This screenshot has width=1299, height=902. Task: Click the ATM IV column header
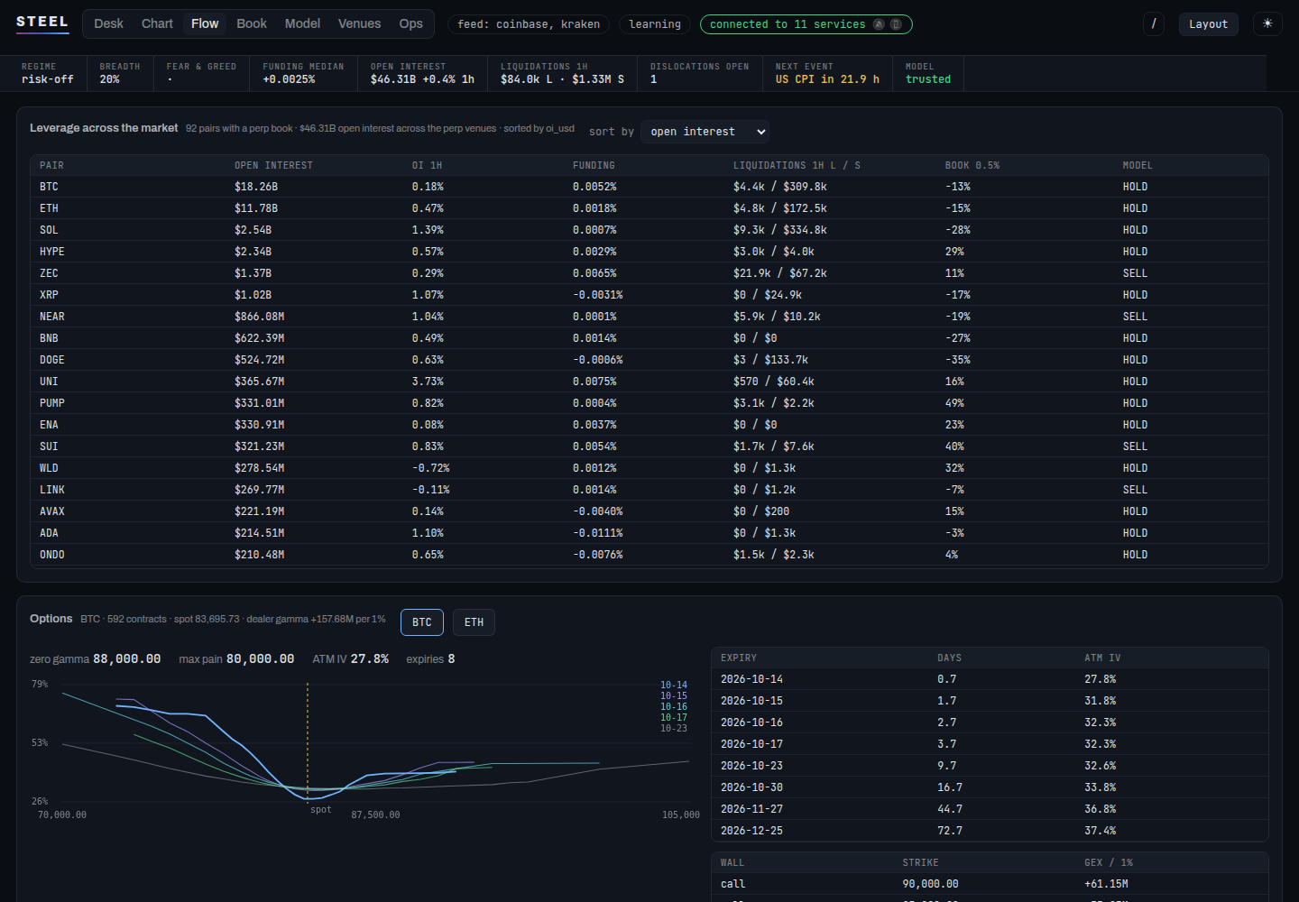[1102, 658]
